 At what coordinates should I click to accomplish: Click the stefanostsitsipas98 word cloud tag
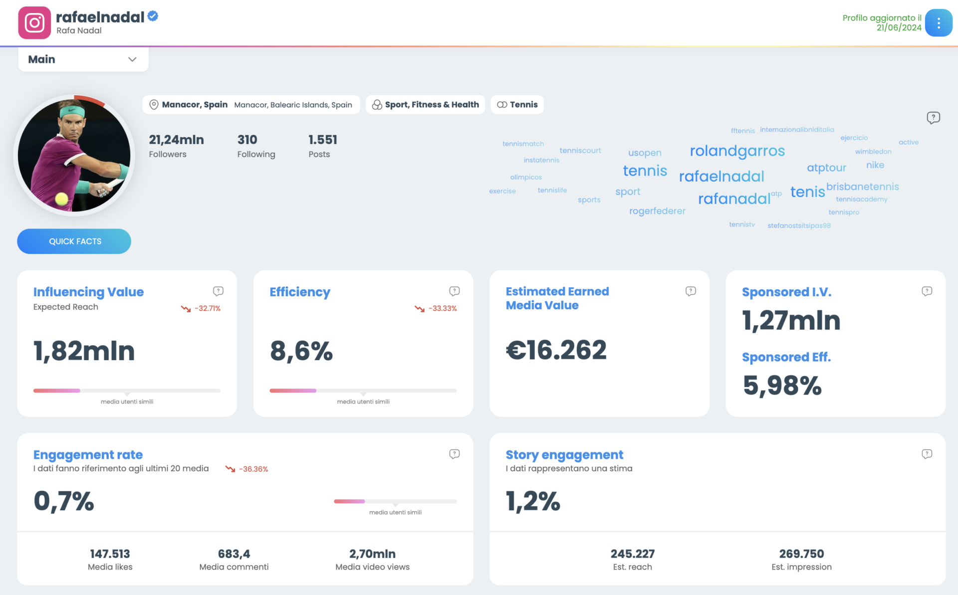click(x=799, y=225)
